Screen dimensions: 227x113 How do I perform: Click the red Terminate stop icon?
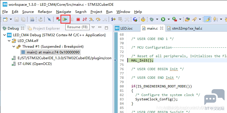tap(78, 19)
